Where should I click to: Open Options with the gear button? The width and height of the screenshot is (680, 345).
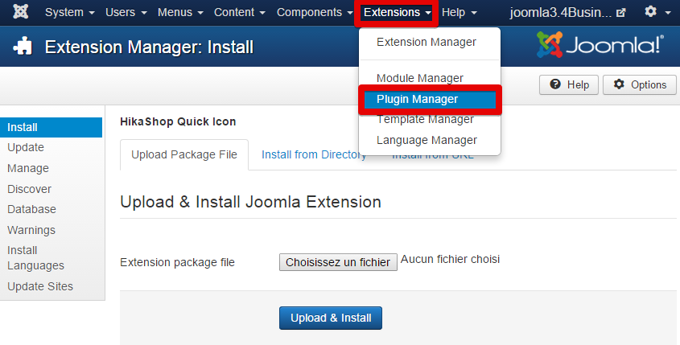pyautogui.click(x=639, y=84)
